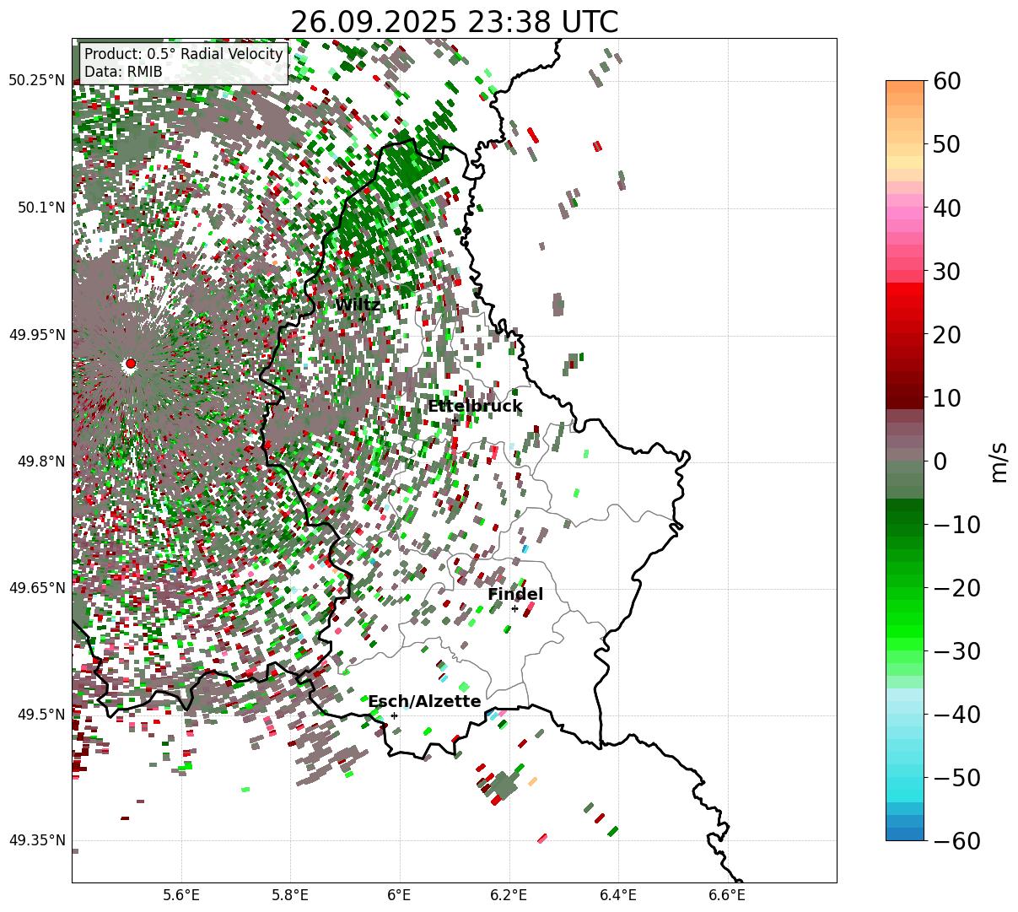The width and height of the screenshot is (1018, 912).
Task: Click the 0 colorbar tick value
Action: (940, 461)
